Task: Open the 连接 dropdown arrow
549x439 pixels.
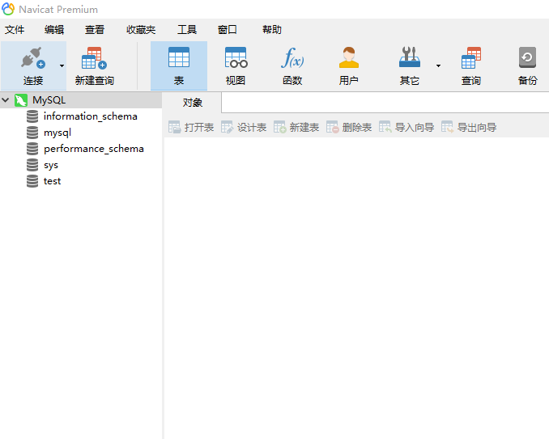Action: [x=62, y=65]
